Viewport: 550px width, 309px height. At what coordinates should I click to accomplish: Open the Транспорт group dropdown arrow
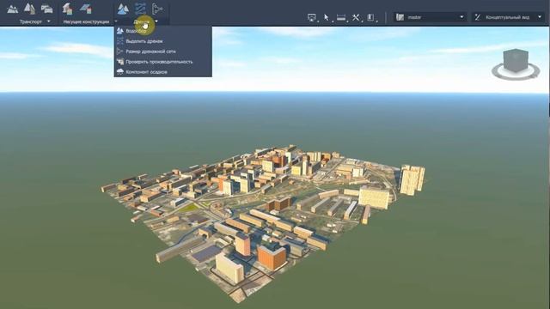(x=49, y=21)
